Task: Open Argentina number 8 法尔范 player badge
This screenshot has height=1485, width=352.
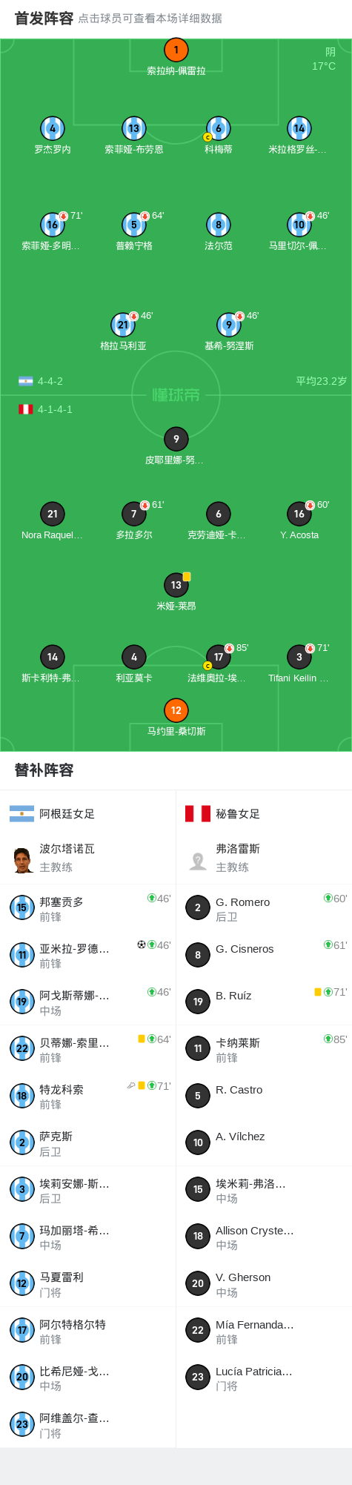Action: pyautogui.click(x=218, y=225)
